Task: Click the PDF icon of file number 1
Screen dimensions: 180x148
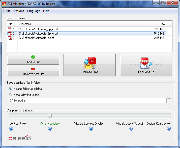Action: click(10, 29)
